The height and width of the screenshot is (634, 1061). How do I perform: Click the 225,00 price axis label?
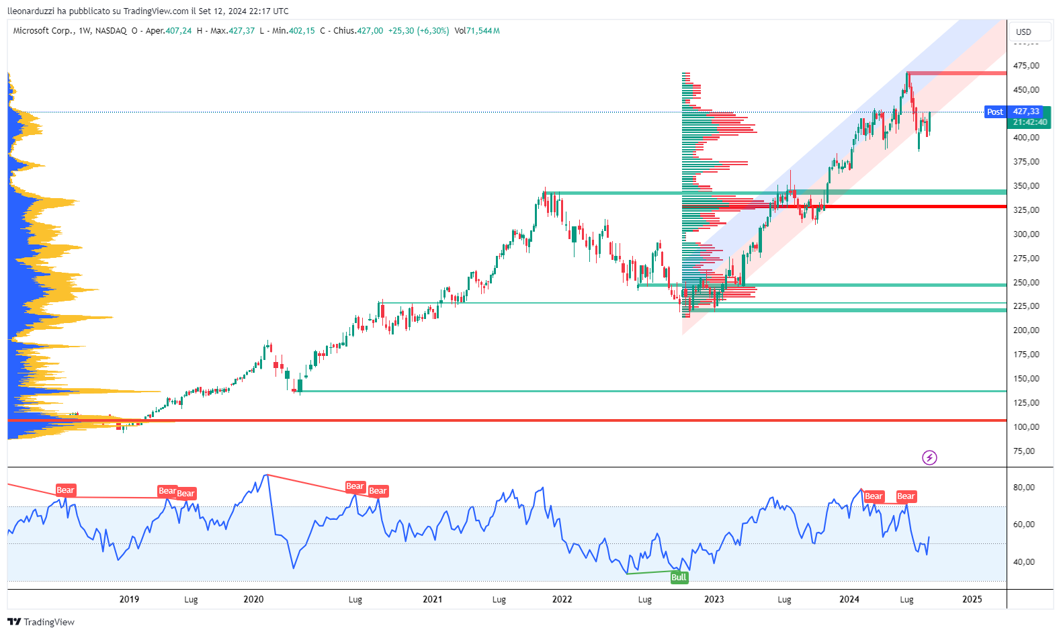tap(1026, 306)
